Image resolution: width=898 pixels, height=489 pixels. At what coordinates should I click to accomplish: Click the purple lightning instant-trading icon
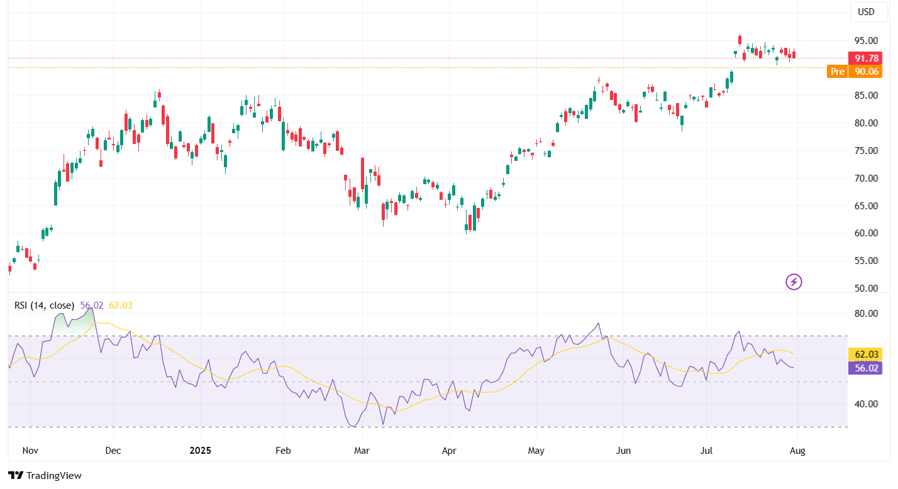tap(793, 281)
